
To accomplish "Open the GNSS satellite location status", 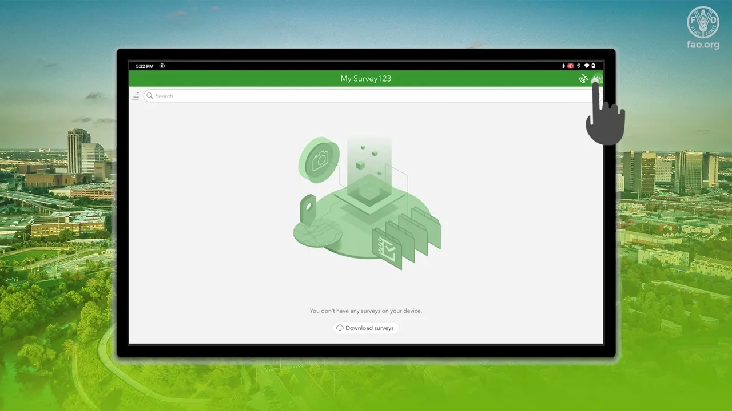I will point(583,79).
